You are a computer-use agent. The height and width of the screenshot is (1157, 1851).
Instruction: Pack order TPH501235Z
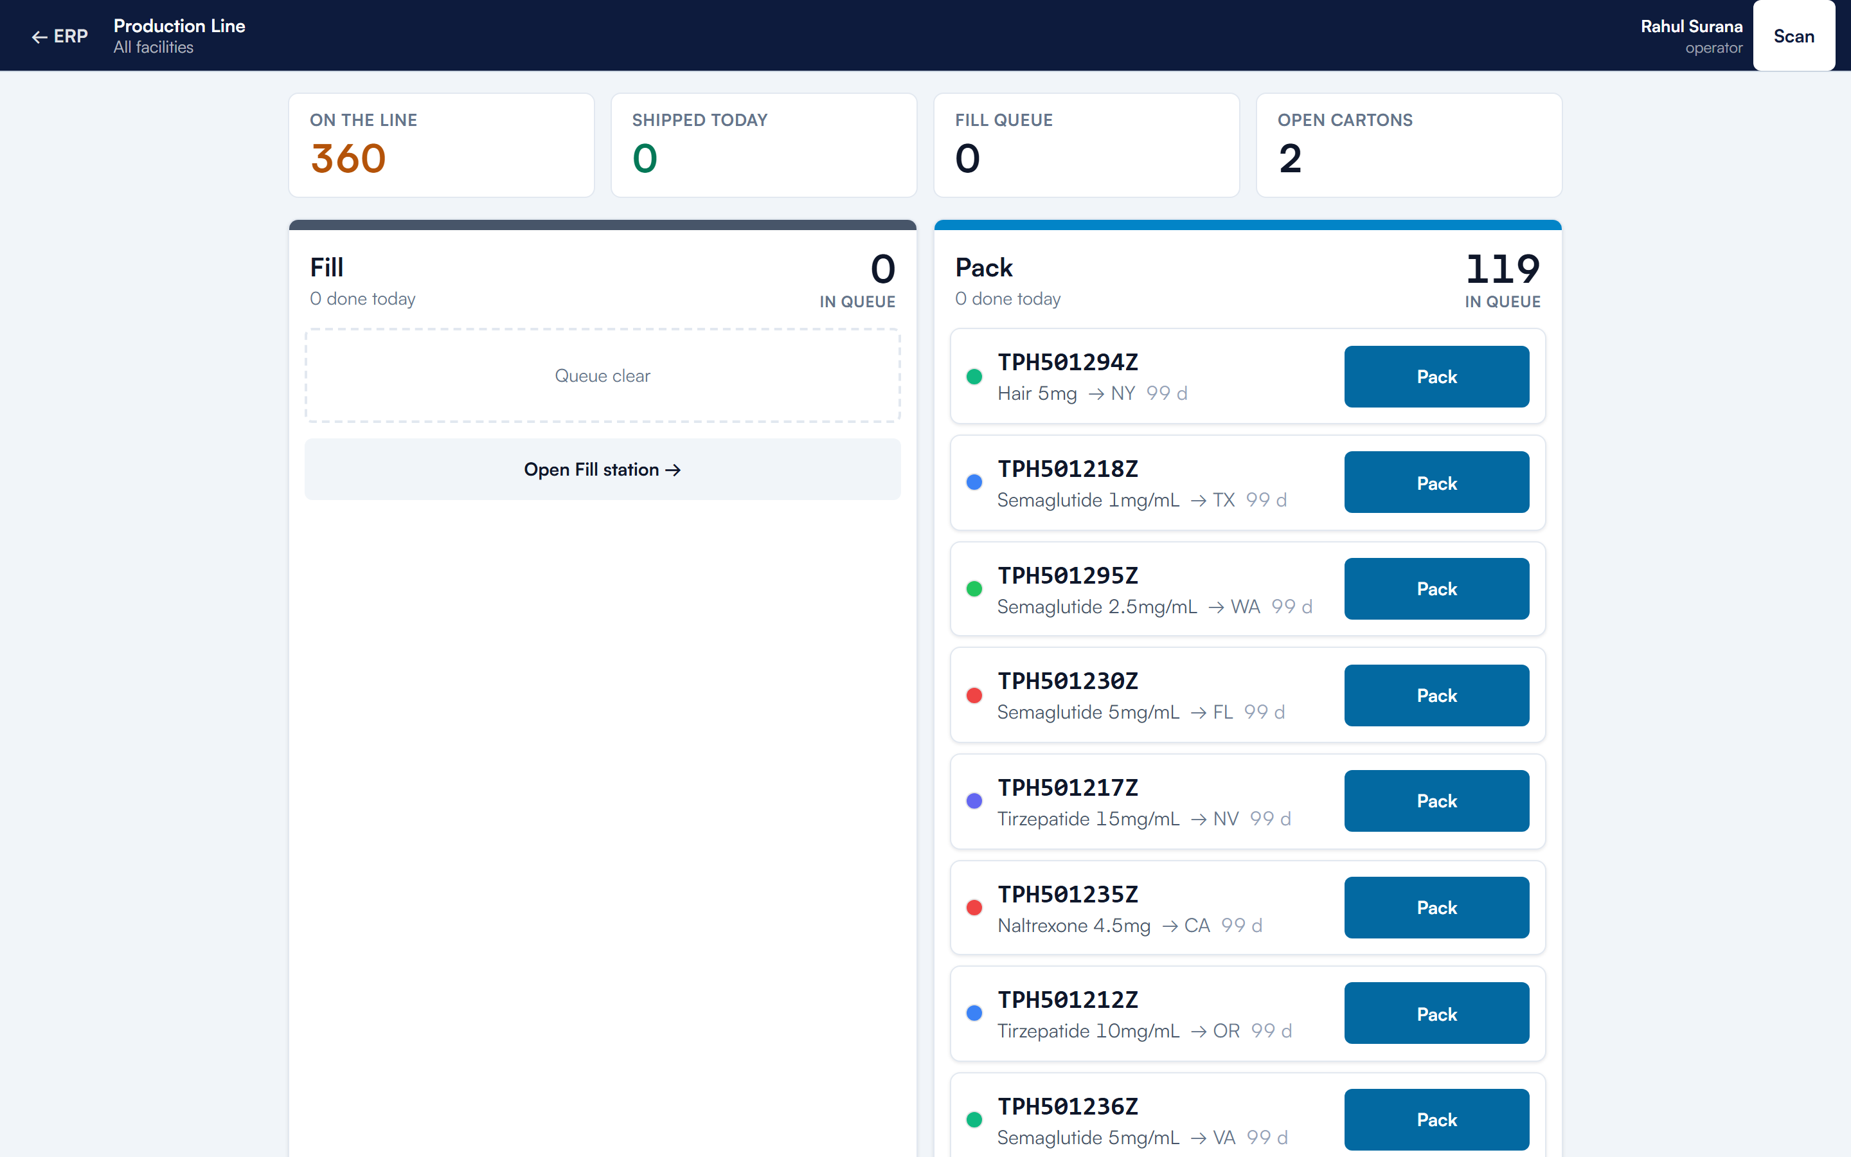click(1436, 908)
